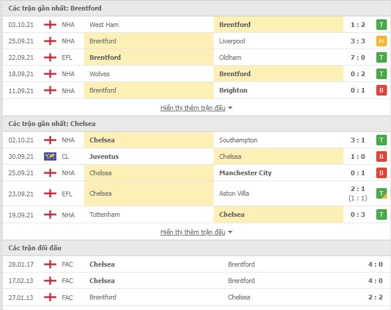Click the red B badge for Brighton match
The width and height of the screenshot is (391, 310).
pyautogui.click(x=381, y=90)
